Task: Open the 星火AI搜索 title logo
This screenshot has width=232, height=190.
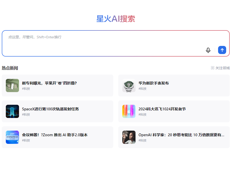Action: 116,19
